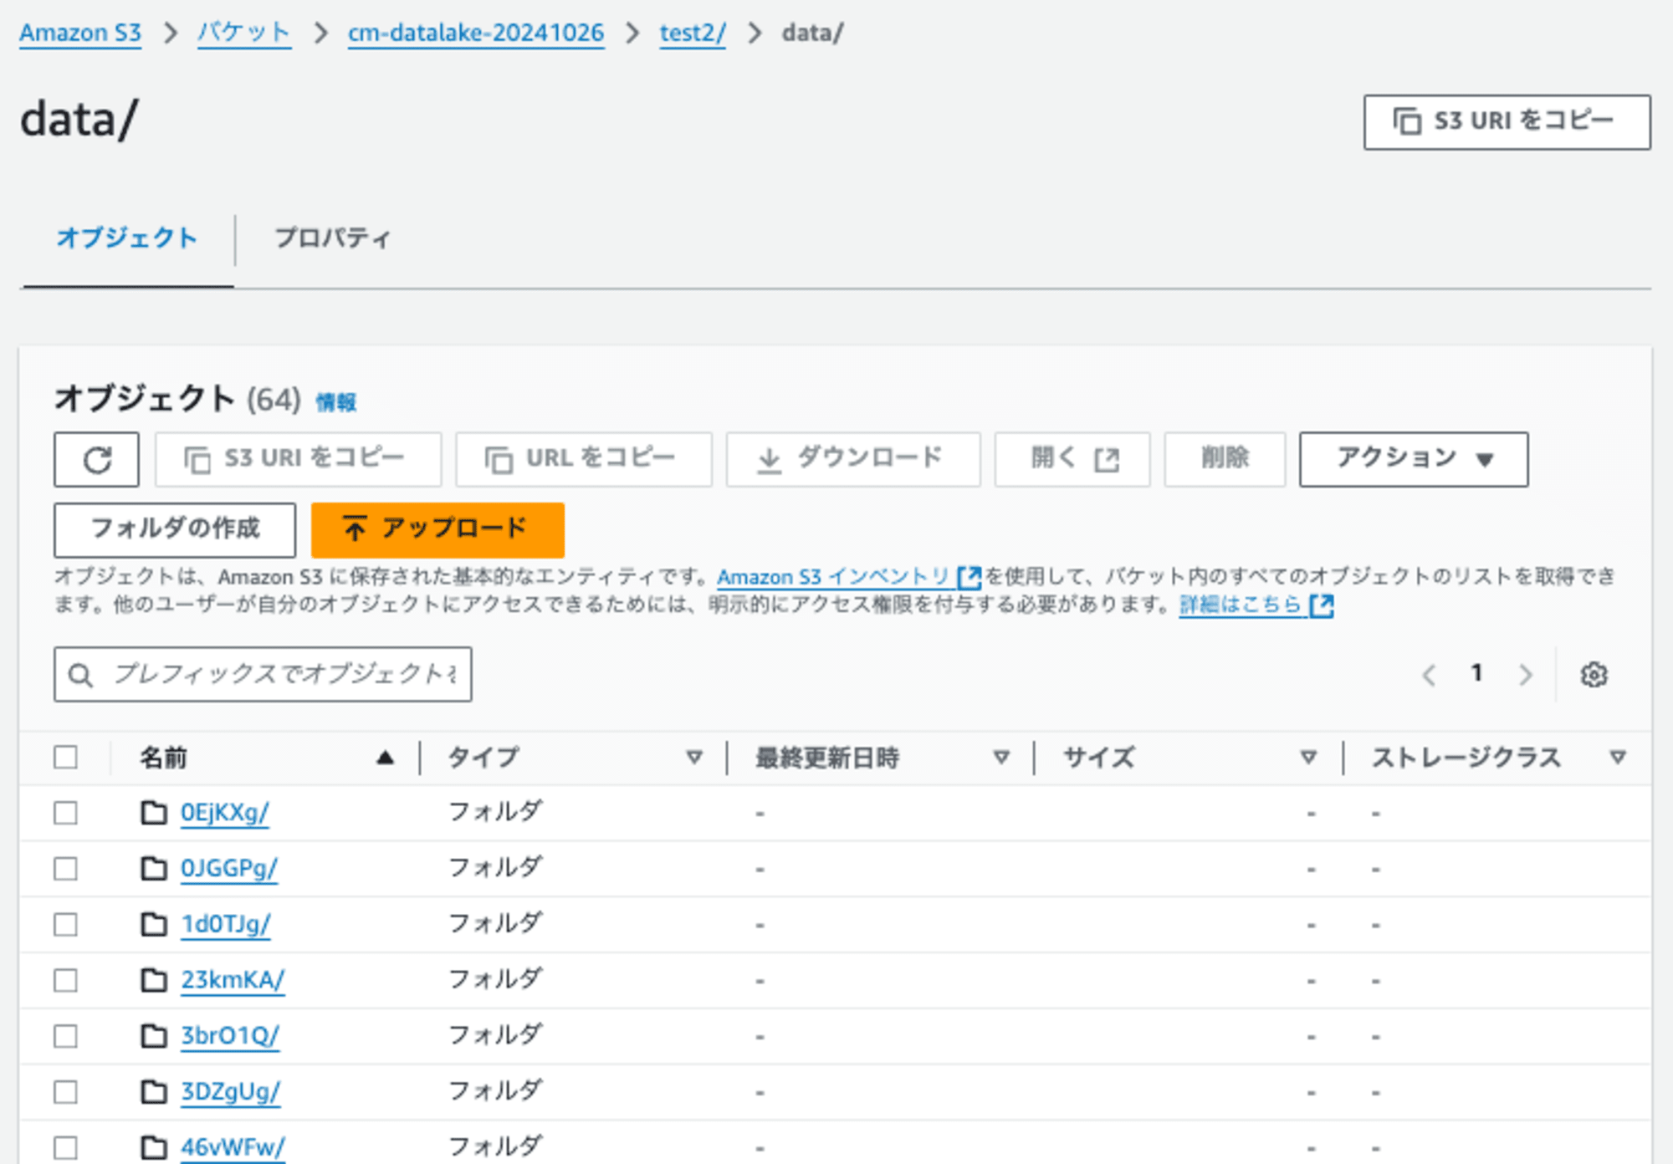Select the checkbox for 3brO1Q/ folder
The width and height of the screenshot is (1673, 1164).
(65, 1036)
